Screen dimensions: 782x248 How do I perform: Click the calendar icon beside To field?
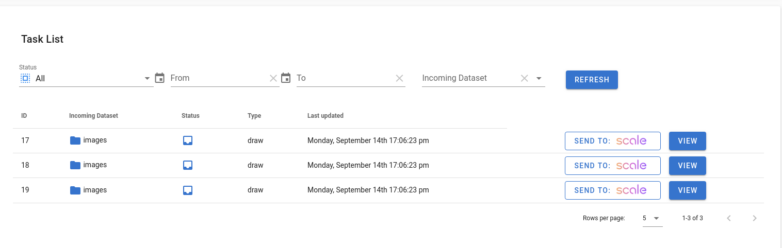click(x=286, y=78)
